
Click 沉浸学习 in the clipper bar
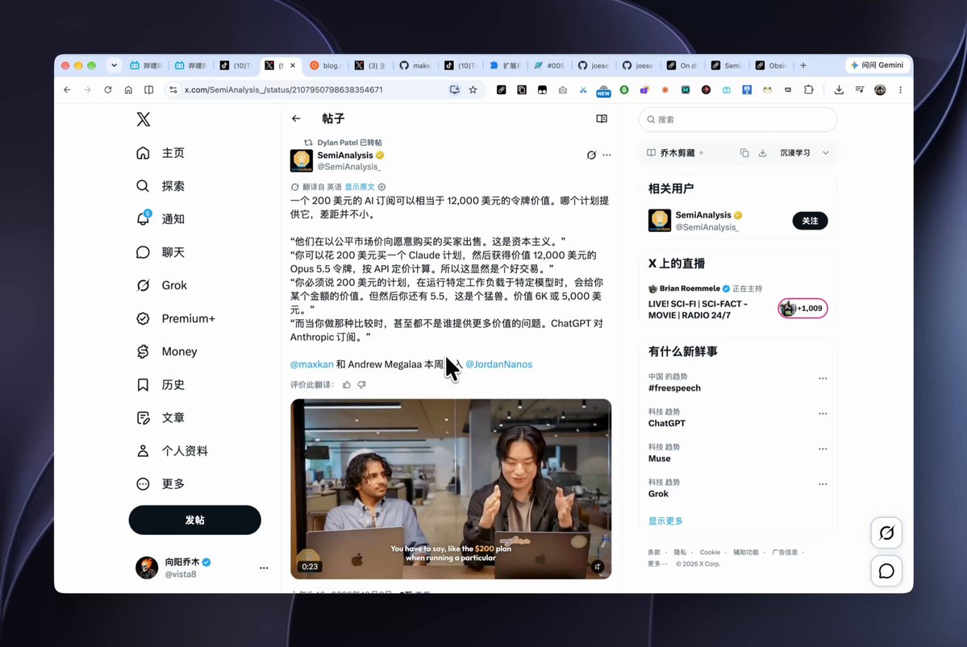[795, 153]
